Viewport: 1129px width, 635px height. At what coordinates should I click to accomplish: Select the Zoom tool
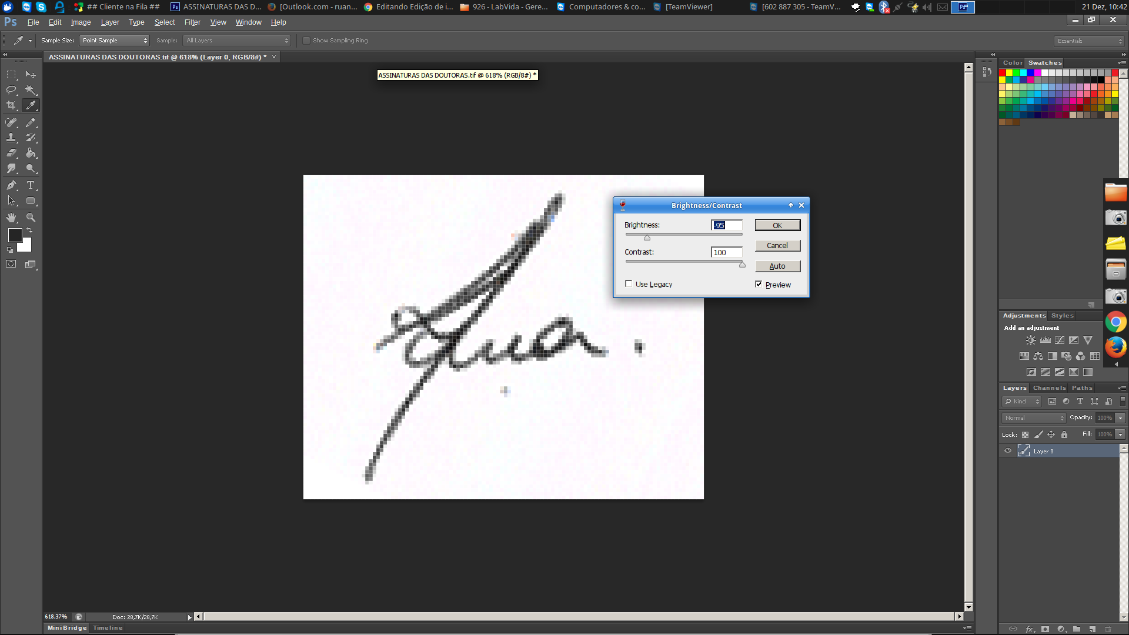point(31,218)
